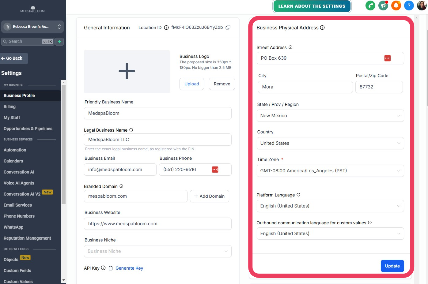Click the Upload logo button
The image size is (428, 284).
pyautogui.click(x=192, y=84)
